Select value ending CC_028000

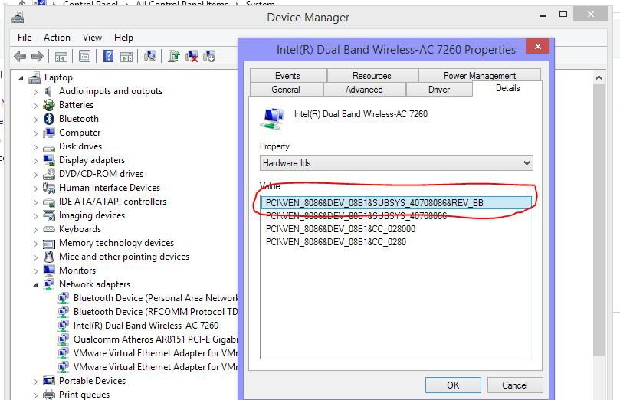click(340, 229)
